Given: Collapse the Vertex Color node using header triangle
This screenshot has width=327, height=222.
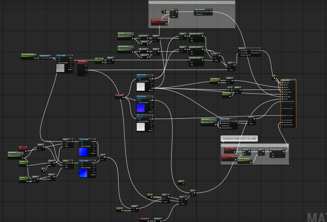Looking at the screenshot, I should coord(86,62).
